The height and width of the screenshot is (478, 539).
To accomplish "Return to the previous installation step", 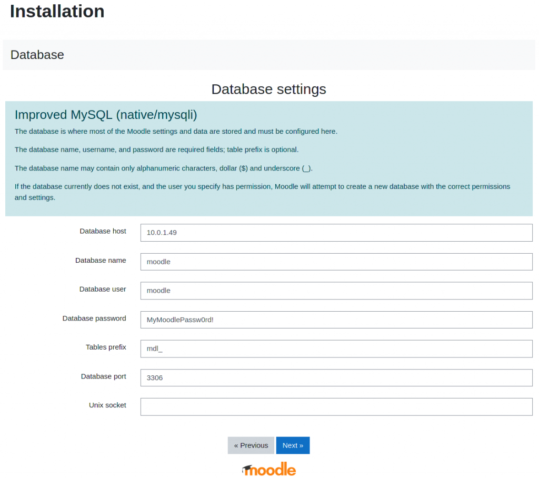I will coord(251,445).
